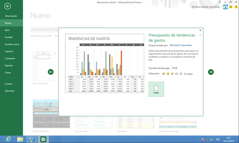Open Help with the question mark icon
Screen dimensions: 239x143
[x=220, y=2]
